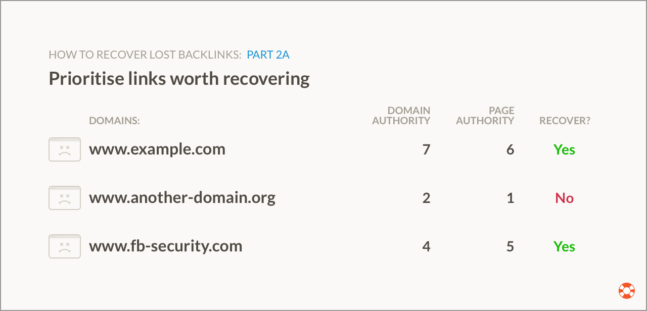Select the www.another-domain.org domain
The image size is (647, 311).
(182, 198)
